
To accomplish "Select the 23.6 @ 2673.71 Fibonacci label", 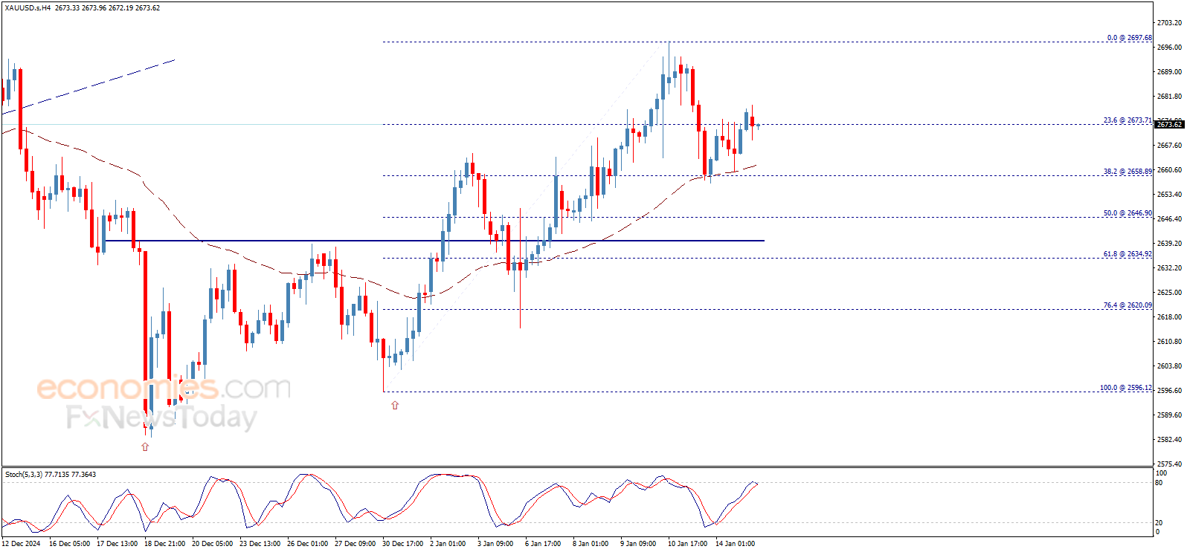I will point(1127,120).
